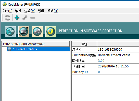Select the CmContainer类型 property label
Screen dimensions: 139x101
point(84,55)
